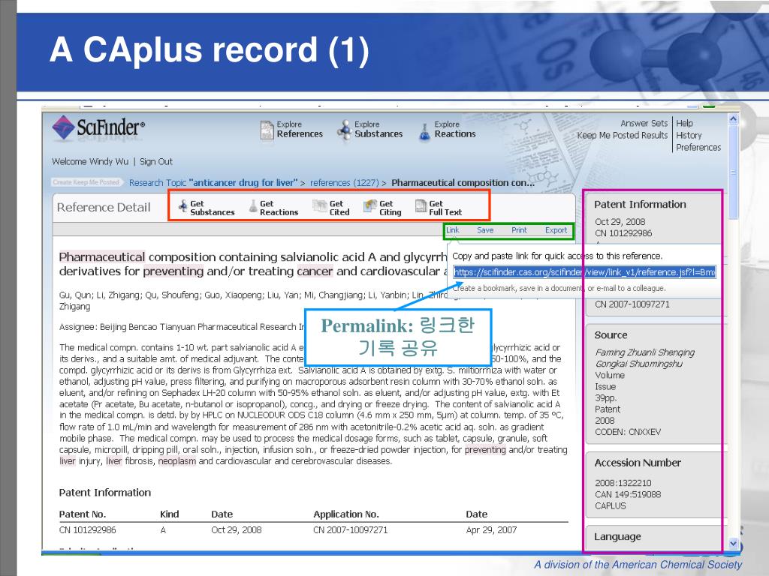
Task: Click CODEN: CNXXEV text
Action: (627, 432)
